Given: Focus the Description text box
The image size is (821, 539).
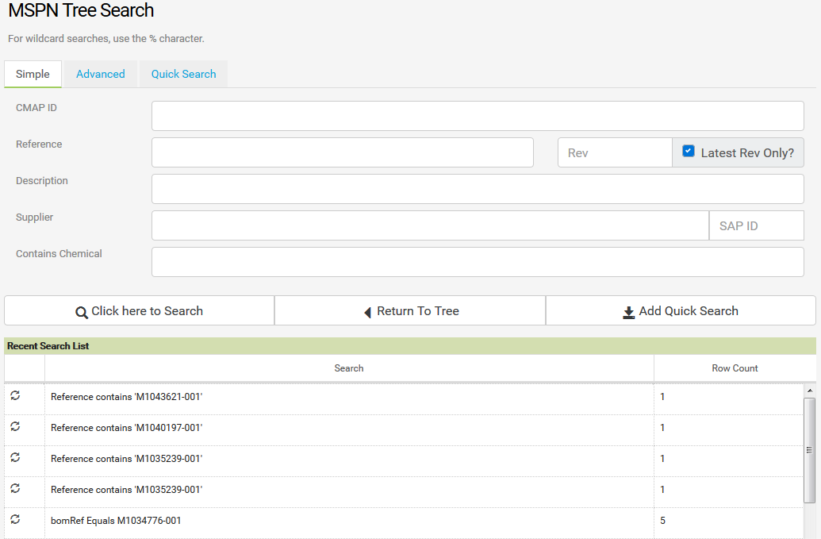Looking at the screenshot, I should pyautogui.click(x=478, y=189).
